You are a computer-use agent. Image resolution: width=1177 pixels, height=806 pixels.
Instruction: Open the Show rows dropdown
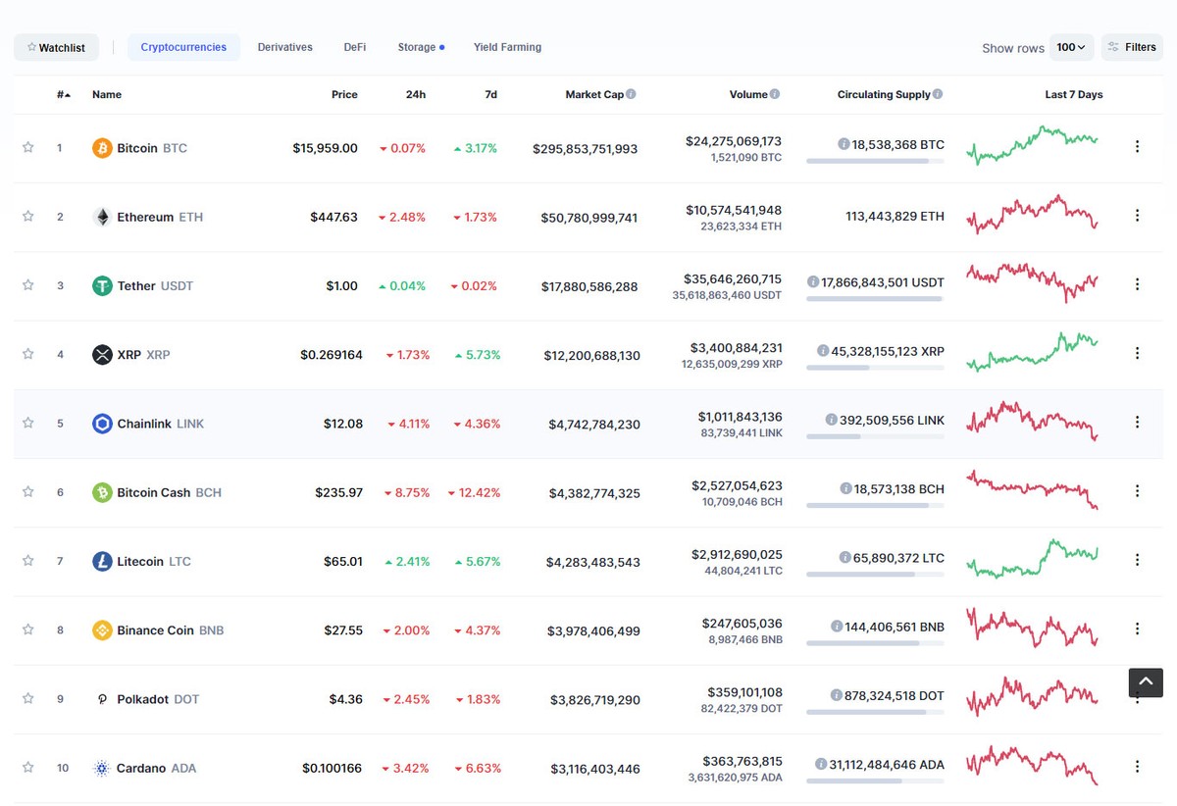pyautogui.click(x=1070, y=46)
